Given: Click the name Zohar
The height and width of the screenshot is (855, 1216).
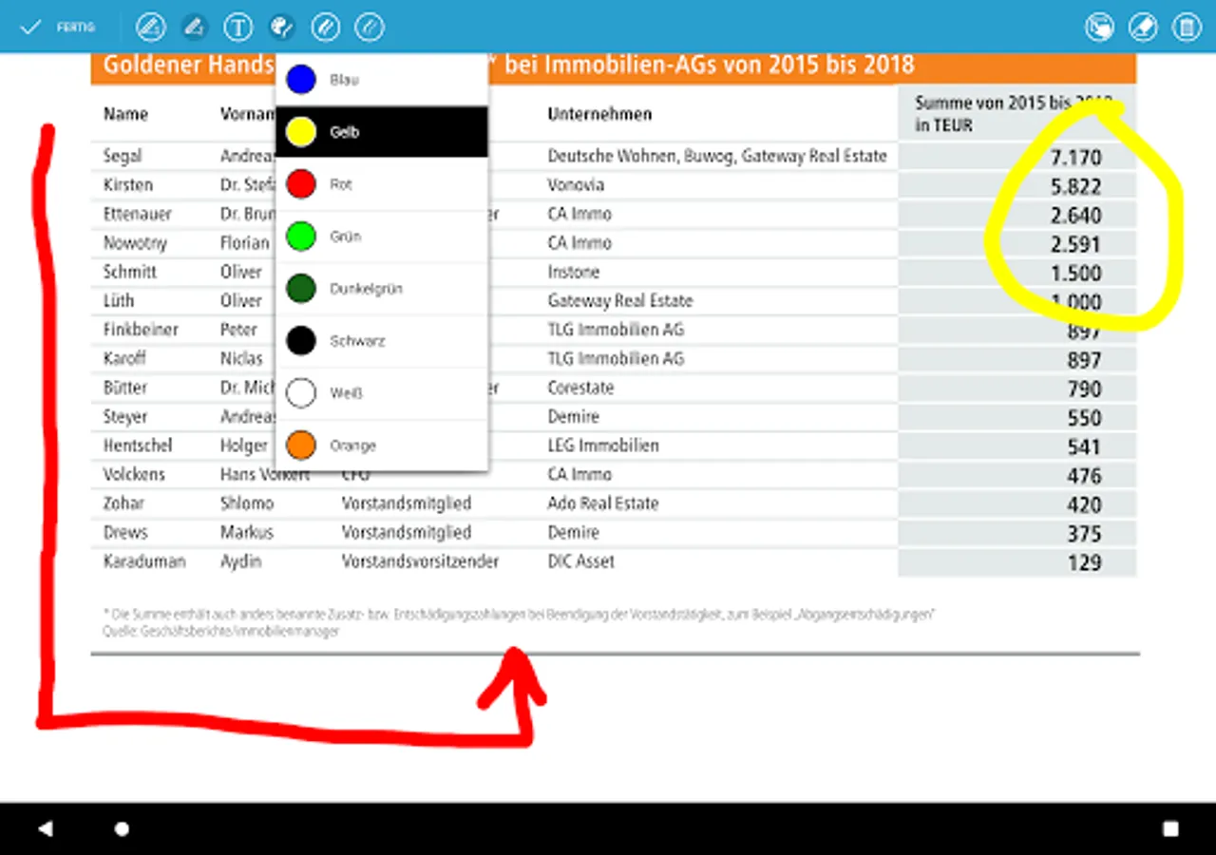Looking at the screenshot, I should click(123, 503).
